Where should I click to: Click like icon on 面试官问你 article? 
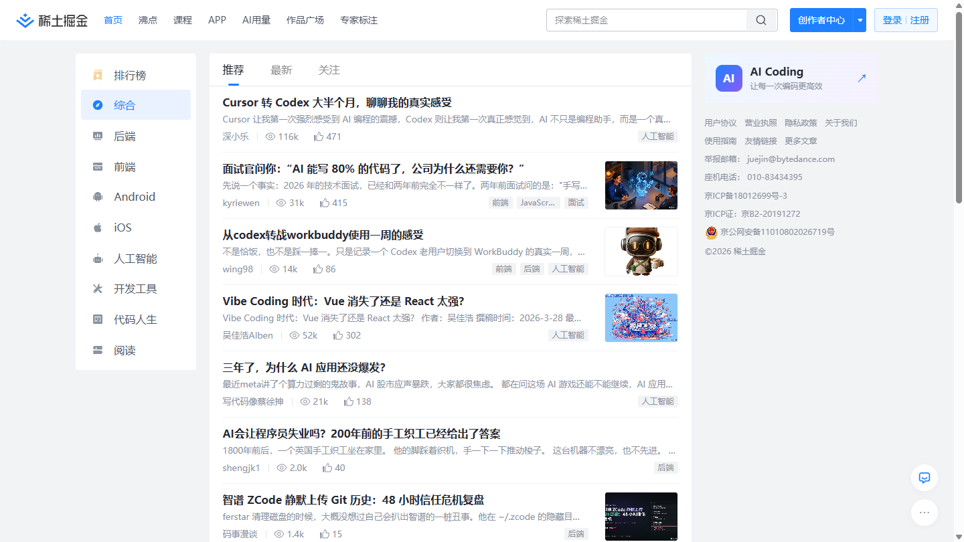tap(325, 203)
